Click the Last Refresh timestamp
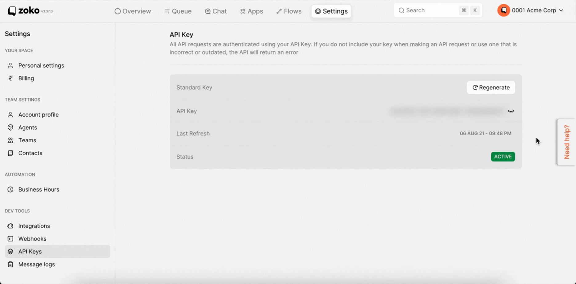Screen dimensions: 576x284 486,133
